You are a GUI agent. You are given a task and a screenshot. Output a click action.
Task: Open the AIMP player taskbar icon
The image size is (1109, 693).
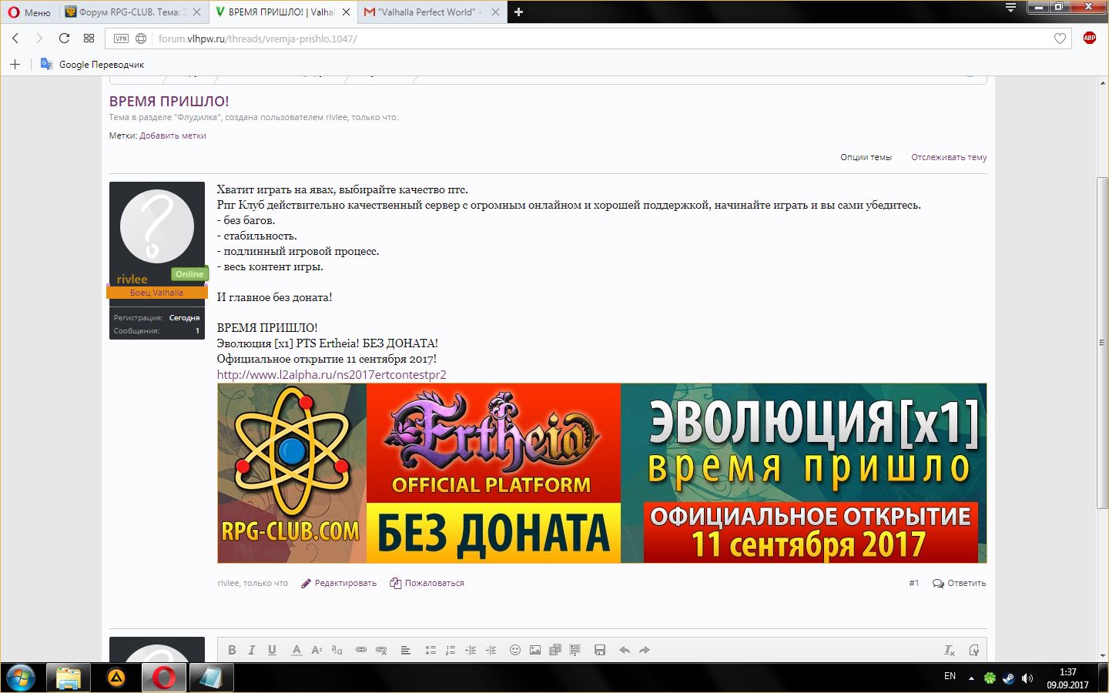[x=116, y=678]
